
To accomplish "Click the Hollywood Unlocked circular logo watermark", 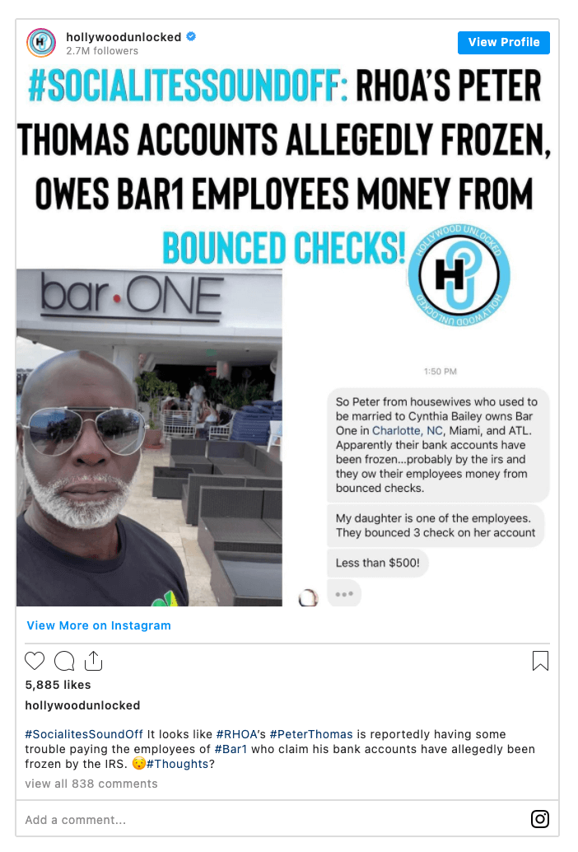I will point(459,274).
